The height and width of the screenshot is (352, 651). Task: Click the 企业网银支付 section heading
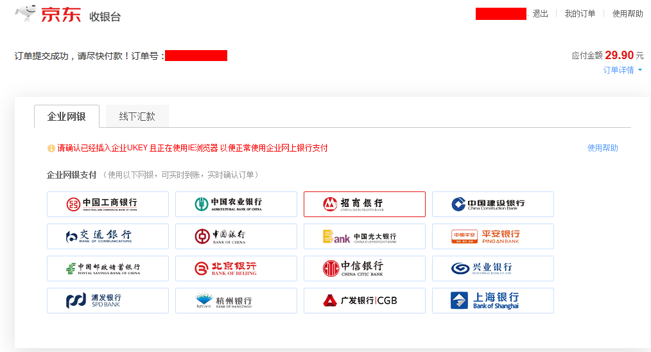[x=71, y=175]
